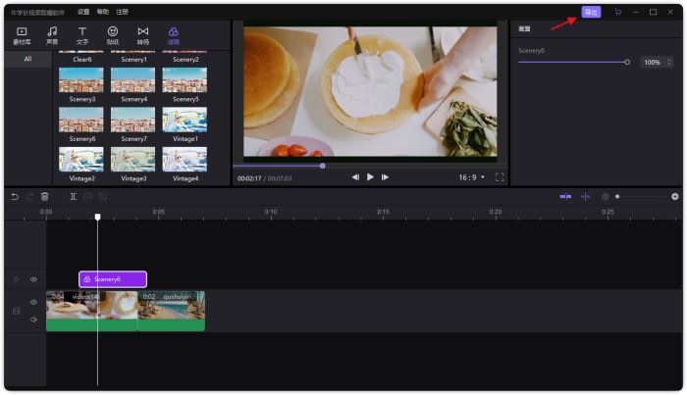Open the text tab with T icon

click(82, 35)
